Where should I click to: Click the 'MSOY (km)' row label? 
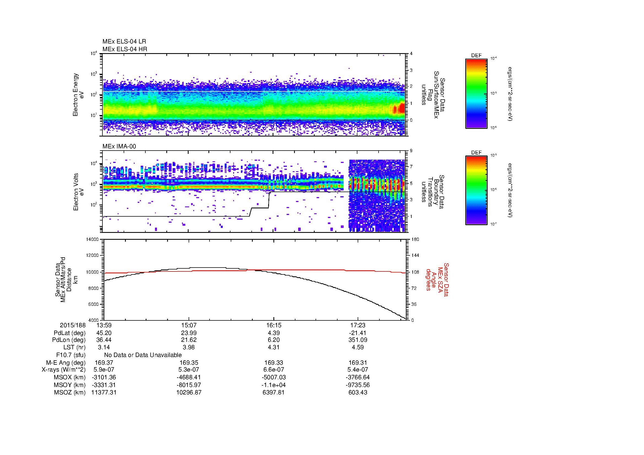click(70, 385)
